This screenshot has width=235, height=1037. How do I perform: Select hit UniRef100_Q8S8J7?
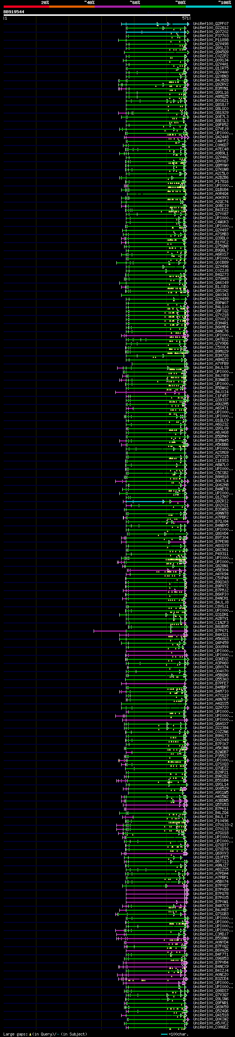pos(210,105)
